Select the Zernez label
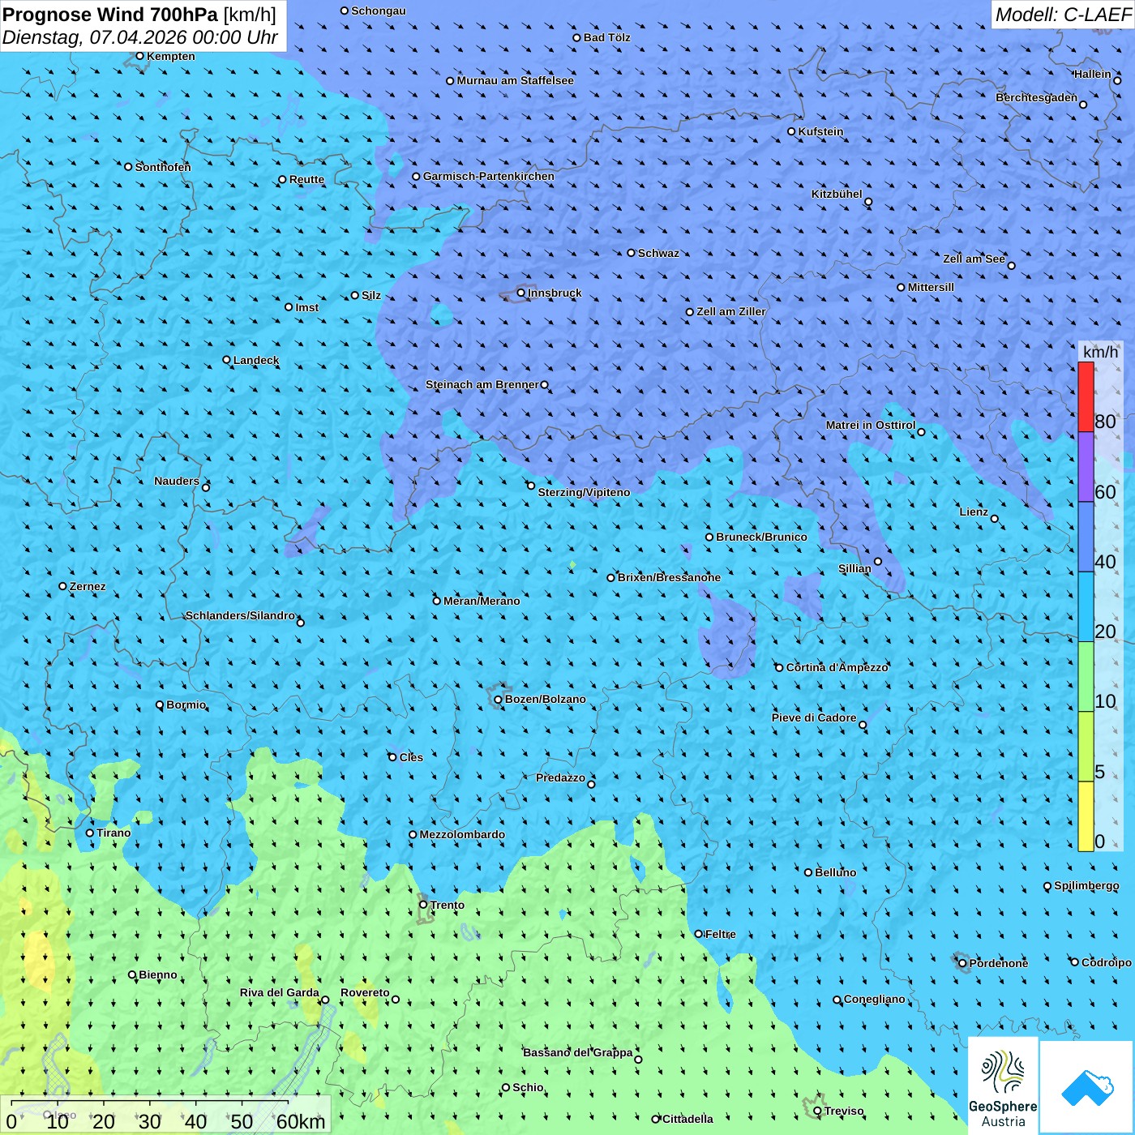 [x=88, y=586]
